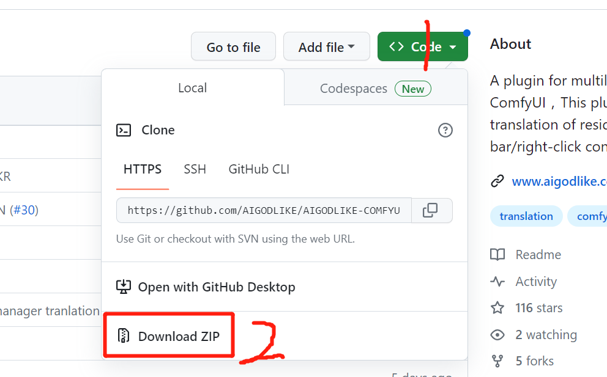Click 'Use Git or checkout with SVN' hint text
The image size is (607, 377).
click(x=236, y=238)
